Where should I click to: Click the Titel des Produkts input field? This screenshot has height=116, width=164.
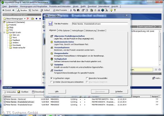tap(100, 24)
